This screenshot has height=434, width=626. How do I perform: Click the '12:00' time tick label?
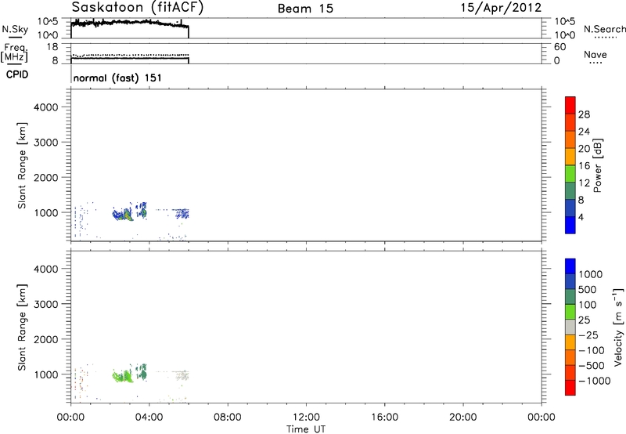[x=306, y=418]
